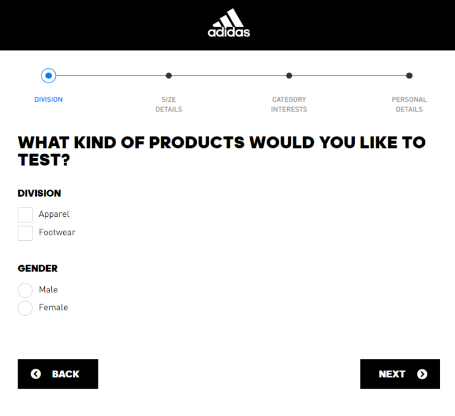This screenshot has height=416, width=455.
Task: Click the adidas logo
Action: pyautogui.click(x=228, y=24)
